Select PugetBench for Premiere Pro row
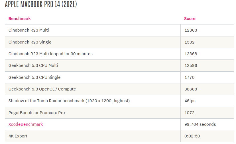236x144 pixels. [119, 113]
